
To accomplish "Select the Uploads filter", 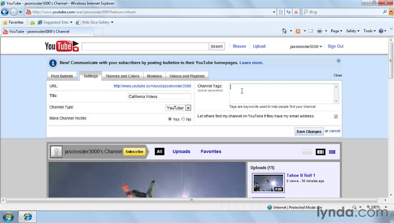I will tap(181, 151).
